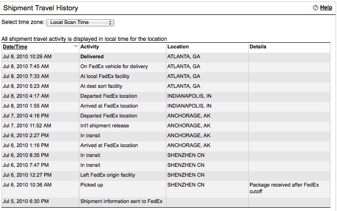
Task: Select the Left FedEx origin facility row
Action: tap(166, 175)
